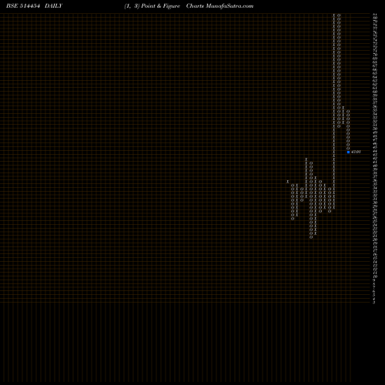Click the 'DAILY' timeframe label
The image size is (385, 385).
click(x=53, y=6)
